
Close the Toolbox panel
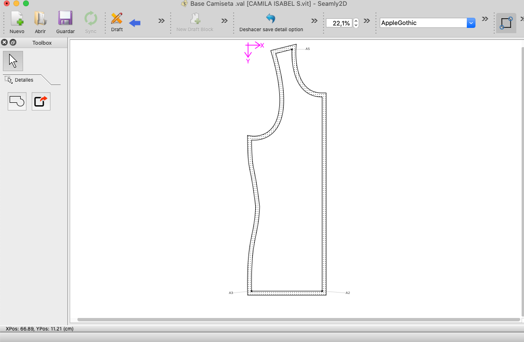5,42
